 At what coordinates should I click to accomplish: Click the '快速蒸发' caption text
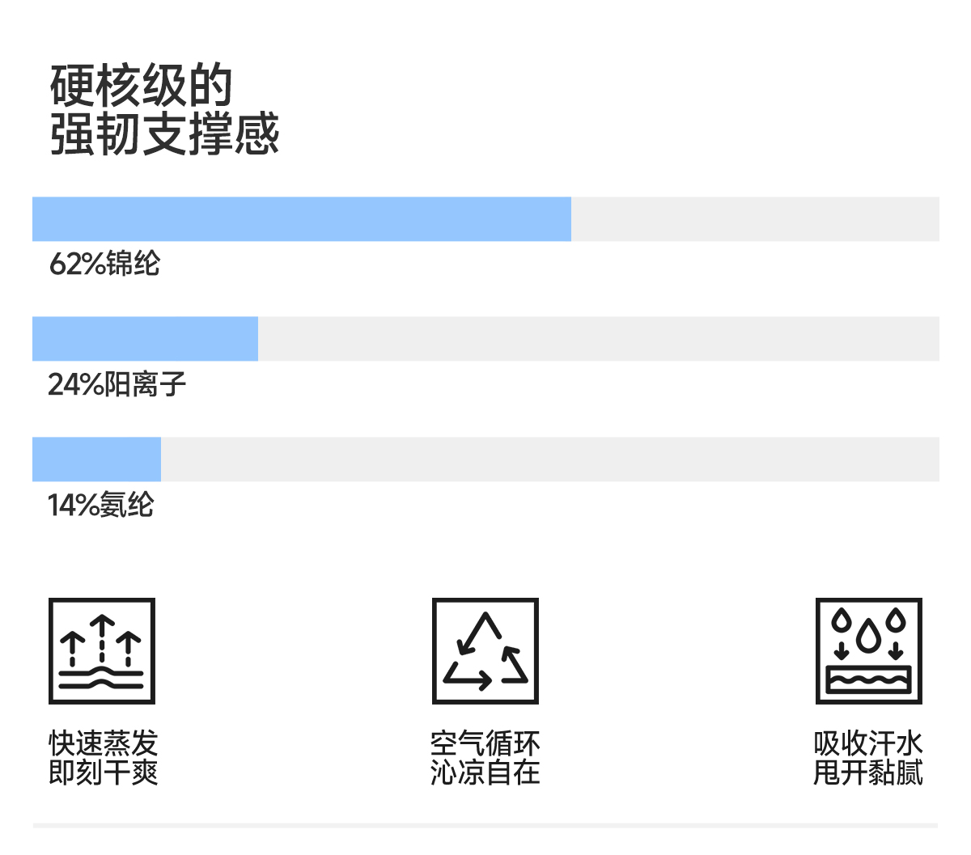(104, 743)
